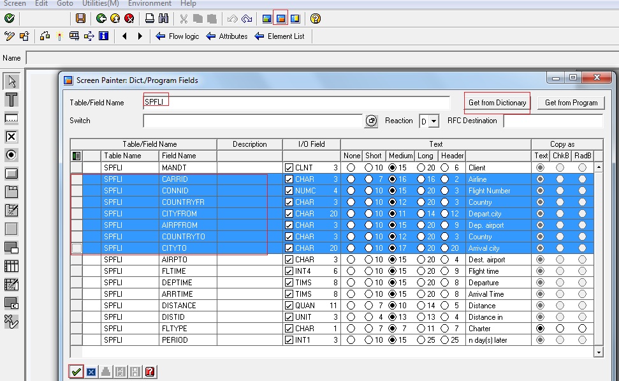The image size is (619, 381).
Task: Select Short text radio for DEPTIME row
Action: pos(368,283)
